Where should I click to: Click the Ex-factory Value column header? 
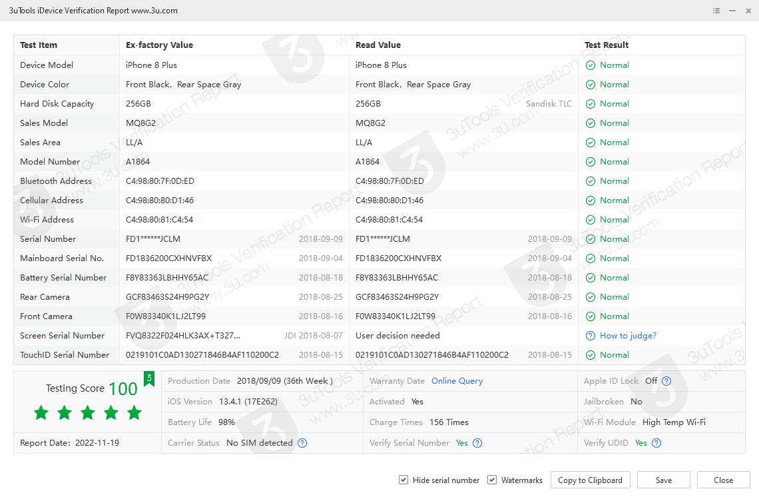[159, 45]
